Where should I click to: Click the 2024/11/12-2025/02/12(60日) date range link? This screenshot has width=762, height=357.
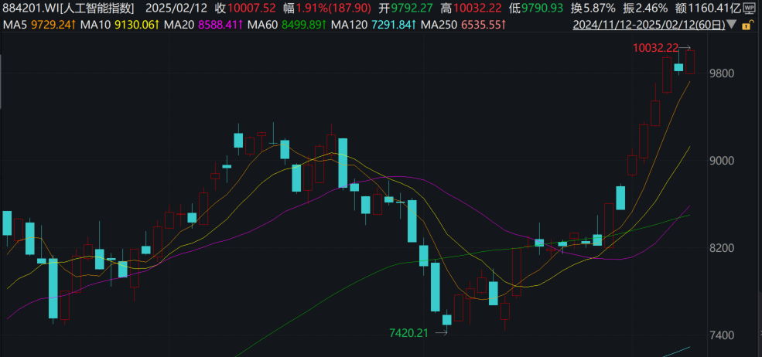tap(649, 25)
